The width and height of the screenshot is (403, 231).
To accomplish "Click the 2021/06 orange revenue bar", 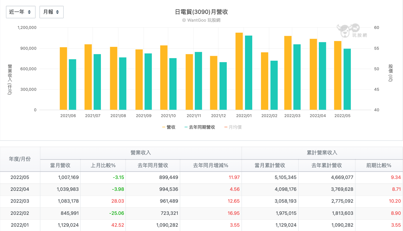I will 63,79.
